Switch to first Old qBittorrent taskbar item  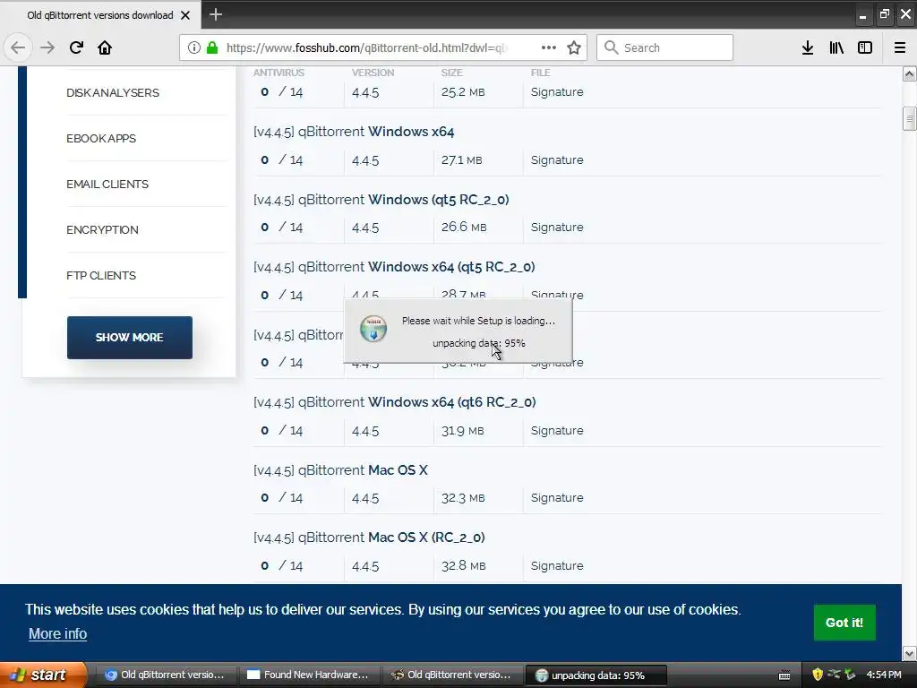[166, 675]
